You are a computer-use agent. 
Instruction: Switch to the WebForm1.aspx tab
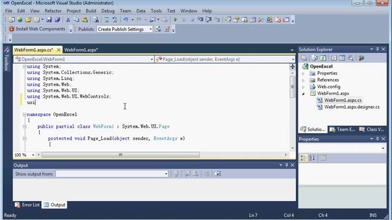[81, 50]
